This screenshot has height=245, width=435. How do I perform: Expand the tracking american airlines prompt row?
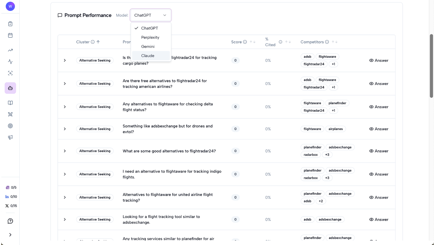[65, 84]
